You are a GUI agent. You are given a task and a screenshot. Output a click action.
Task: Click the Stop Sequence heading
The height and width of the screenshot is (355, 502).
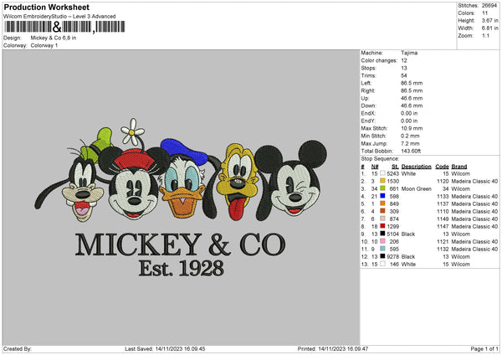pyautogui.click(x=379, y=157)
